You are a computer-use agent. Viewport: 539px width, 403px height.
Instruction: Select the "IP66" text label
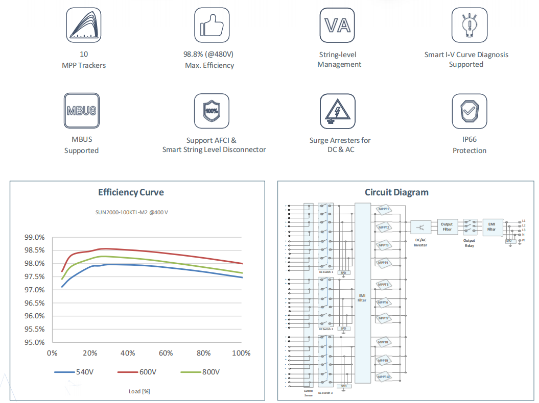pyautogui.click(x=470, y=139)
